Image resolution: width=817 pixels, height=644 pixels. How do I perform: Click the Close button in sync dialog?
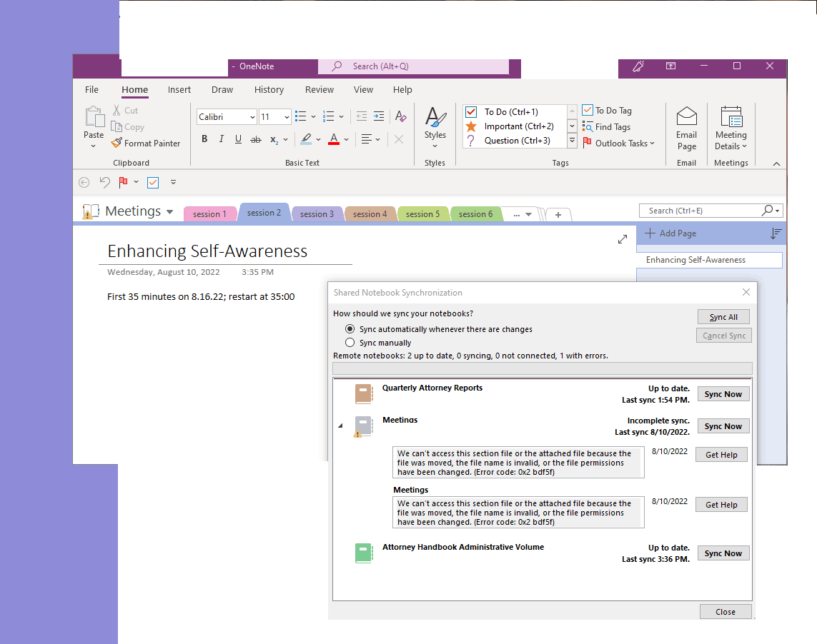[x=726, y=612]
